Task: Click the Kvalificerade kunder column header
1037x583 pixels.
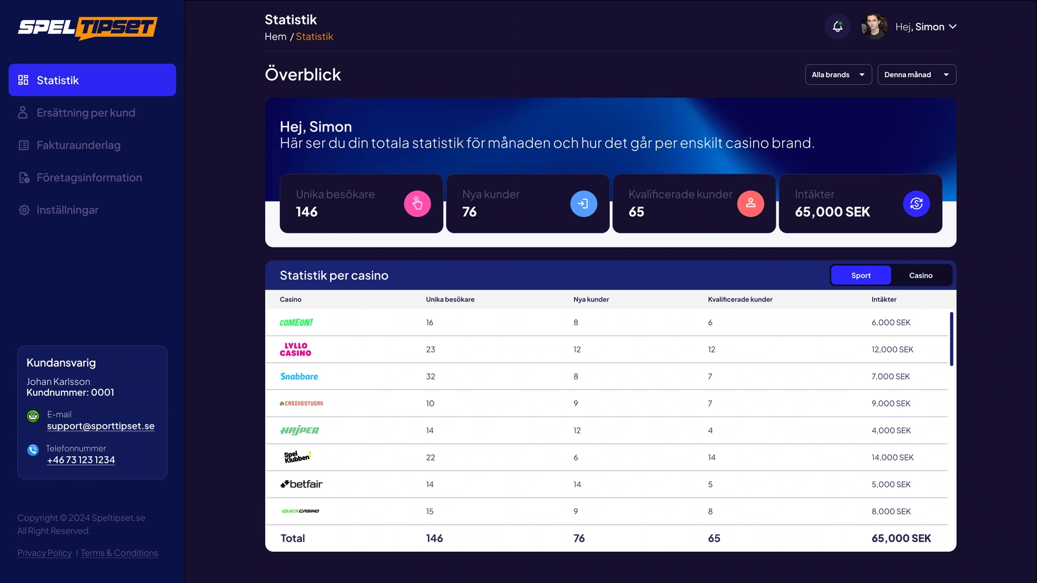Action: [740, 299]
